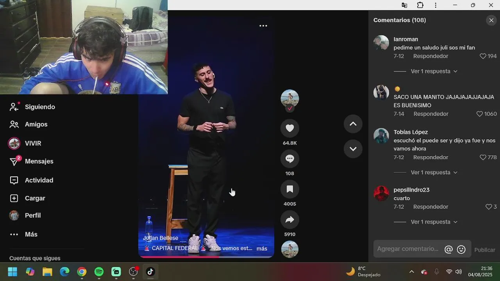The image size is (500, 281).
Task: Open pepsilindro23's username link
Action: pyautogui.click(x=412, y=190)
